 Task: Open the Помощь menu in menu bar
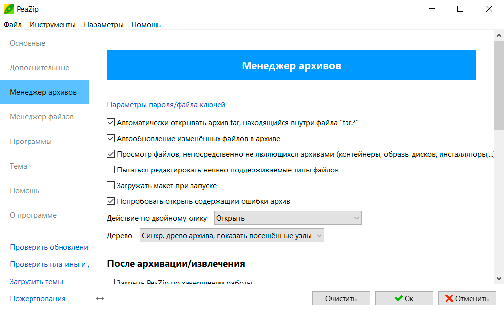point(146,25)
